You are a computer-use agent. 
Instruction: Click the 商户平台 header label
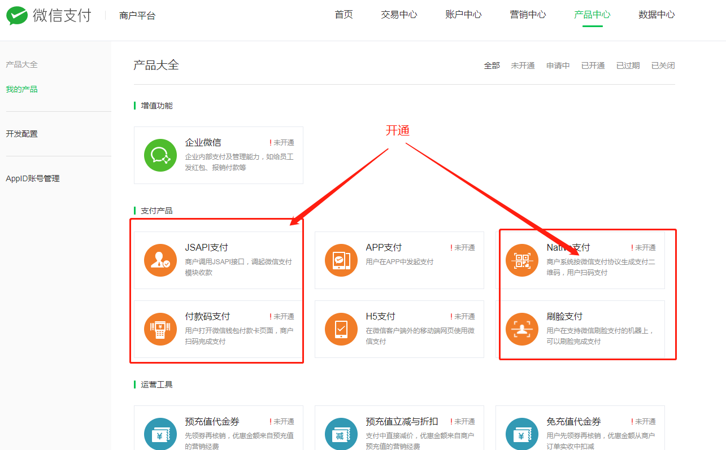point(137,16)
